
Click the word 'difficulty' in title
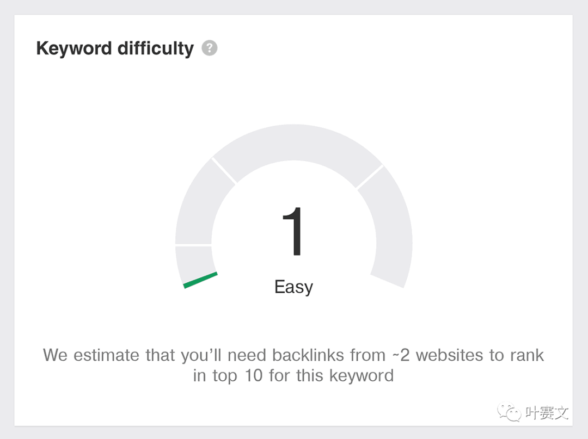tap(156, 49)
